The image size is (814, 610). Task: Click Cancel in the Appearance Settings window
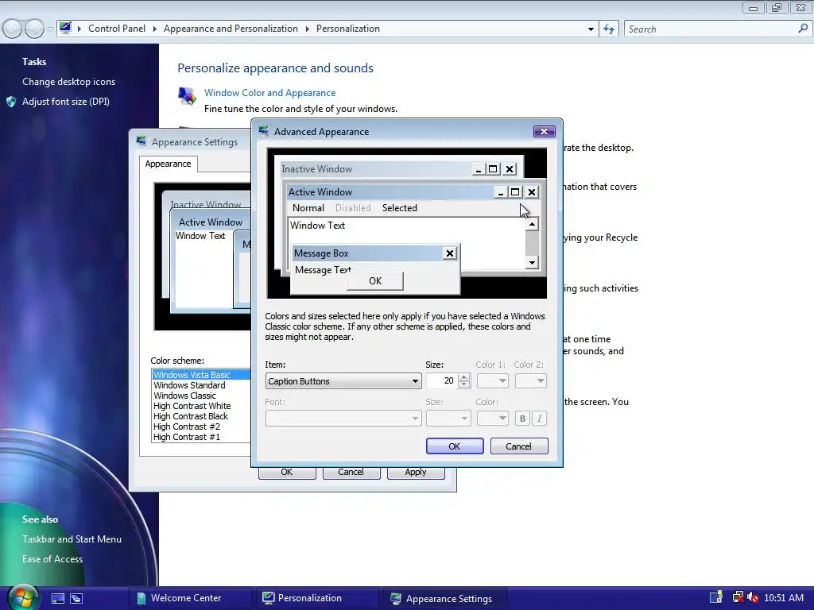point(351,473)
